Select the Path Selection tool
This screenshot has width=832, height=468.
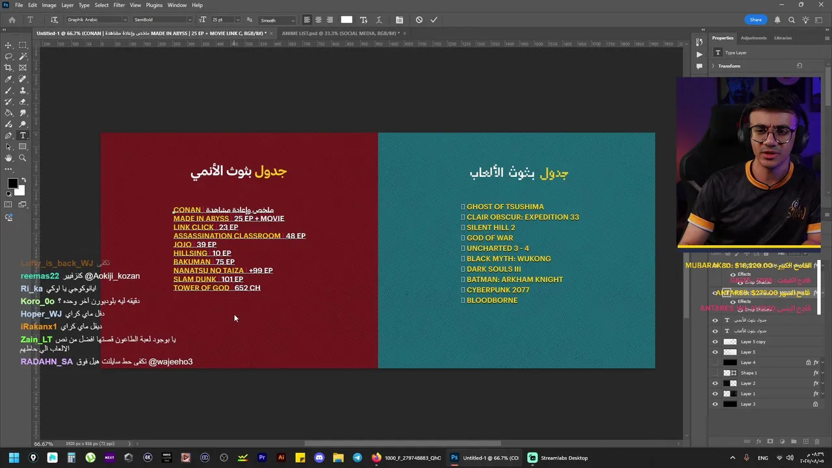(8, 147)
